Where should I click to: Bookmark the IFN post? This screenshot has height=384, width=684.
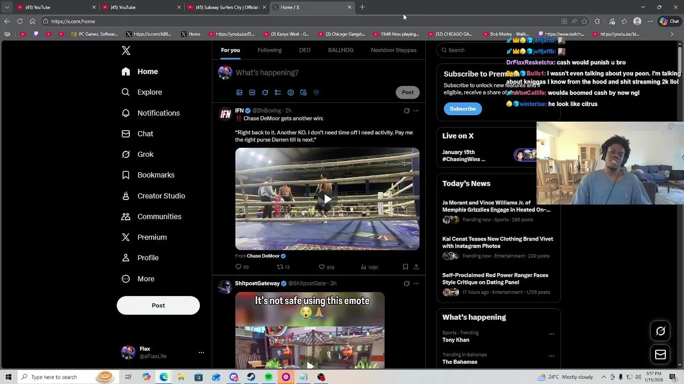pyautogui.click(x=406, y=267)
